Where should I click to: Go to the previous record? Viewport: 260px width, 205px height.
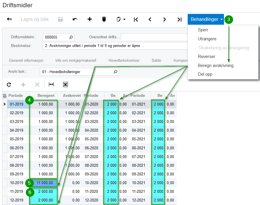click(x=150, y=19)
